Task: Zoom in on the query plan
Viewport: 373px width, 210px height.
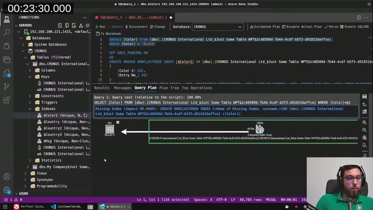Action: (364, 122)
